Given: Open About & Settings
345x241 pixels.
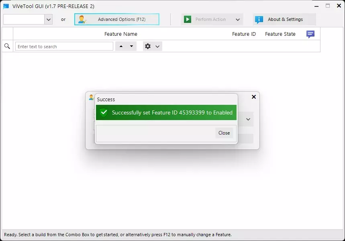Looking at the screenshot, I should click(x=285, y=19).
